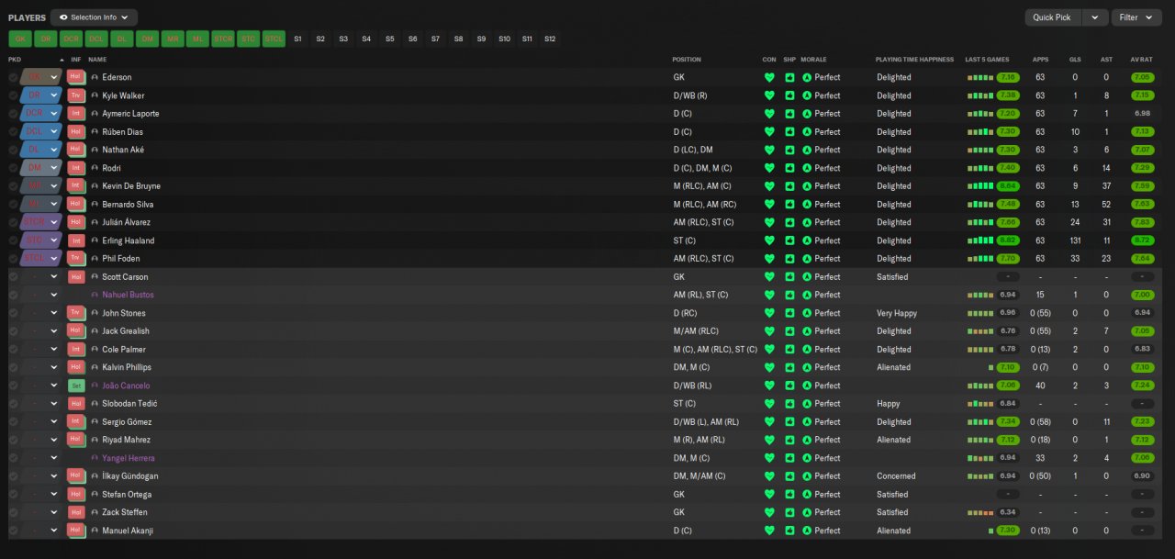Click João Cancelo's green Set badge
Screen dimensions: 1175x559
pos(76,386)
